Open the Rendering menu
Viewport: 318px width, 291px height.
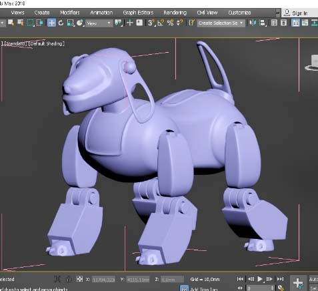coord(175,13)
